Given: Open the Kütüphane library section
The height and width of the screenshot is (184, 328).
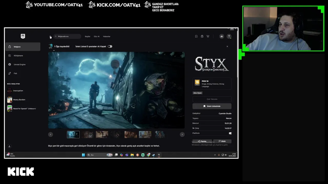Looking at the screenshot, I should 23,55.
